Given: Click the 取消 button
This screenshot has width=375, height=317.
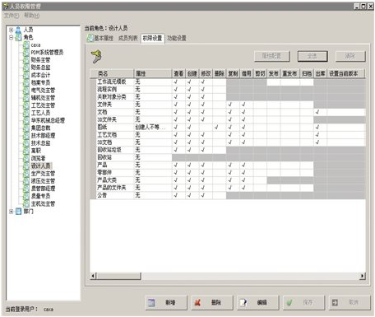Looking at the screenshot, I should [x=350, y=302].
